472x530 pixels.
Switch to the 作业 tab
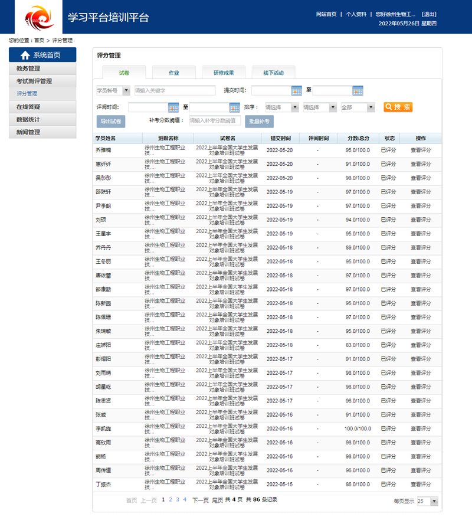pyautogui.click(x=174, y=73)
